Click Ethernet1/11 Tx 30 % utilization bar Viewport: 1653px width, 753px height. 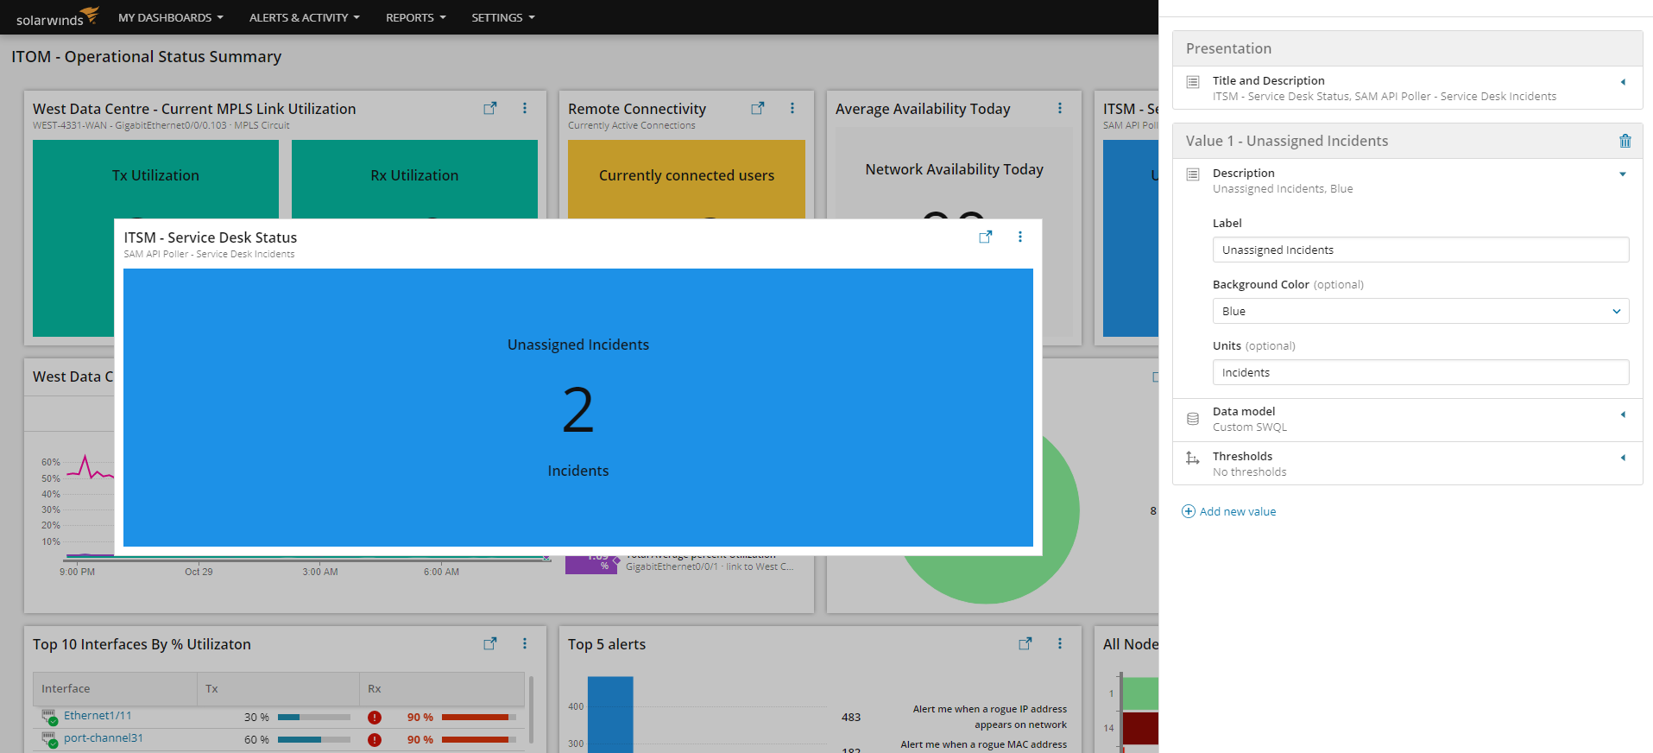point(314,718)
